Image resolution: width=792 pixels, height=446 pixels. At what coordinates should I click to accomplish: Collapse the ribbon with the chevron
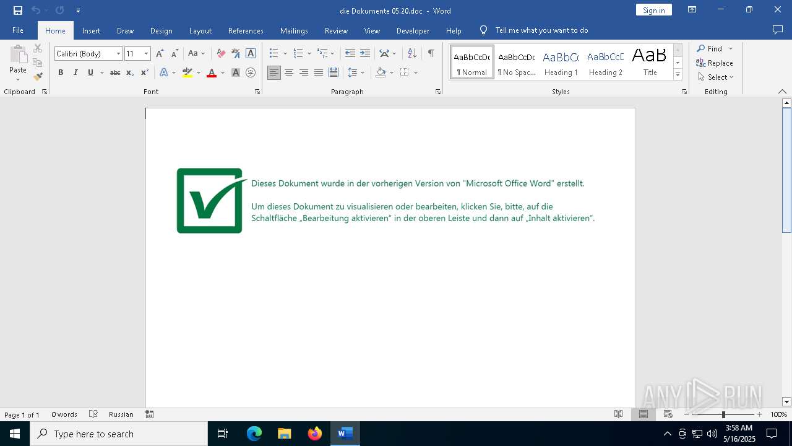(x=782, y=92)
